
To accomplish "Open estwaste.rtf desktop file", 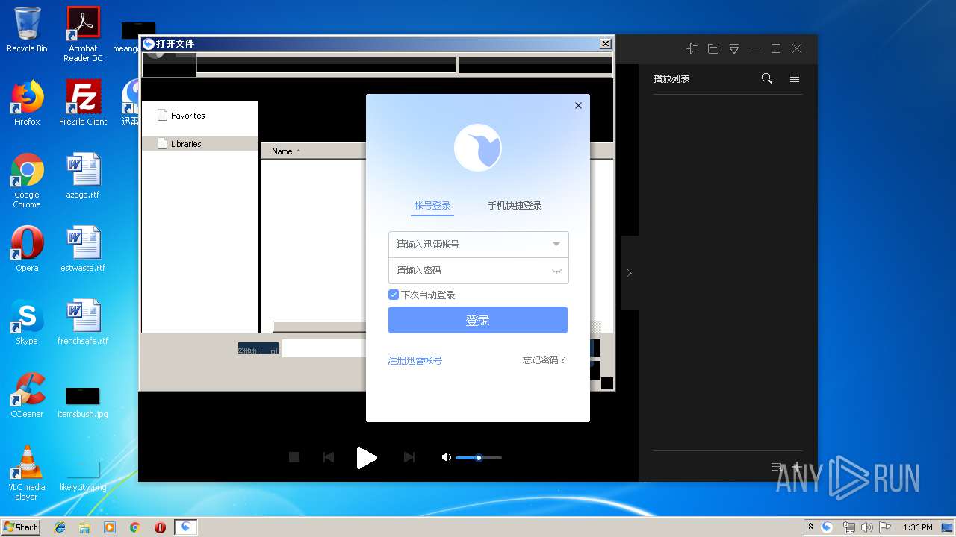I will (83, 250).
